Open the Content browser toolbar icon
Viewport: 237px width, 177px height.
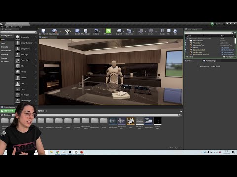77,31
